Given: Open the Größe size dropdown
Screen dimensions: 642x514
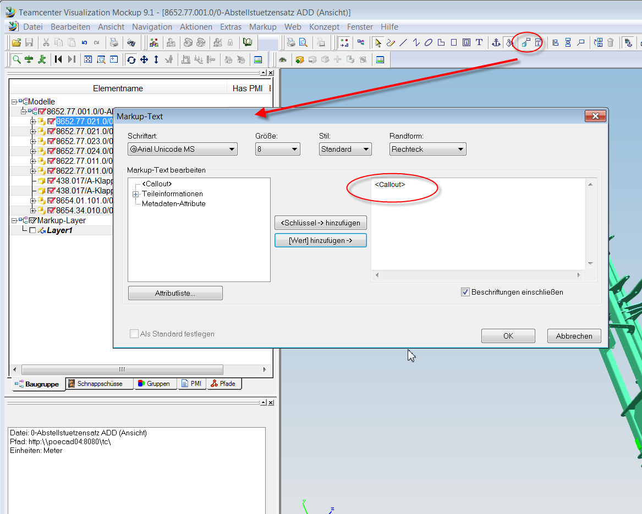Looking at the screenshot, I should [278, 149].
